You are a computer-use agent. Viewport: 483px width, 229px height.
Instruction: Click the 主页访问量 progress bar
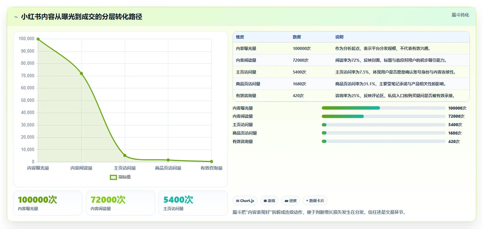[384, 125]
